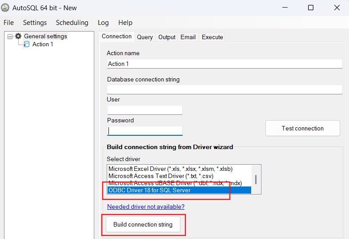Open the Log menu
Screen dimensions: 349x239
tap(103, 23)
